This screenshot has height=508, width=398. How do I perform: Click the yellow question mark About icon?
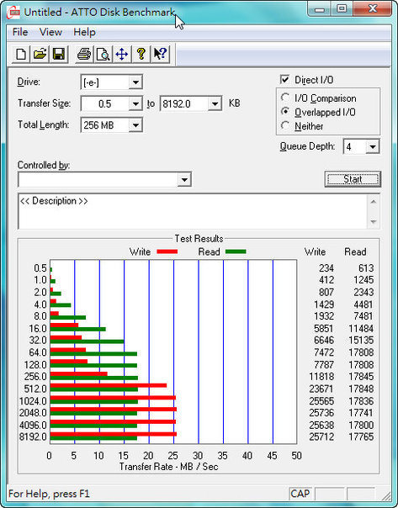(x=141, y=54)
